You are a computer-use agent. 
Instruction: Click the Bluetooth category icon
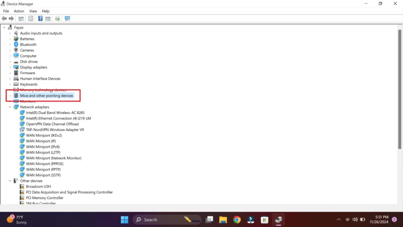tap(16, 44)
